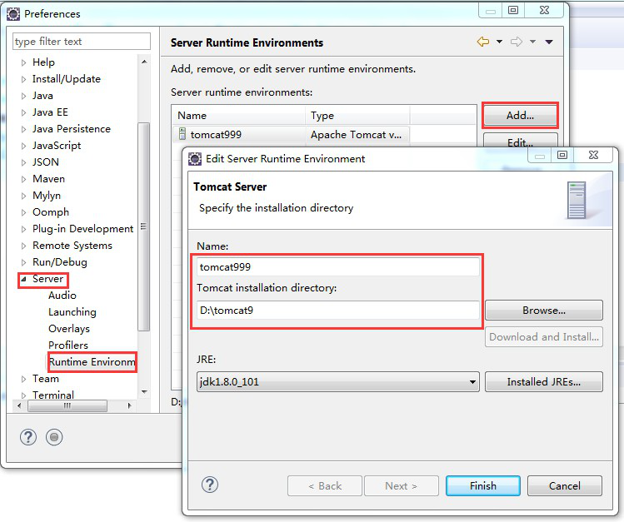
Task: Collapse the Server tree node
Action: [23, 279]
